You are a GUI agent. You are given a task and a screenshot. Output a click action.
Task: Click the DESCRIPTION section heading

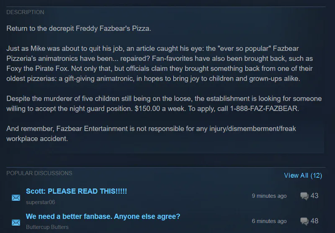25,12
